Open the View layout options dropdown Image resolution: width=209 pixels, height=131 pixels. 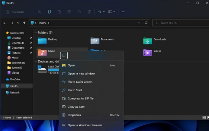coord(112,12)
